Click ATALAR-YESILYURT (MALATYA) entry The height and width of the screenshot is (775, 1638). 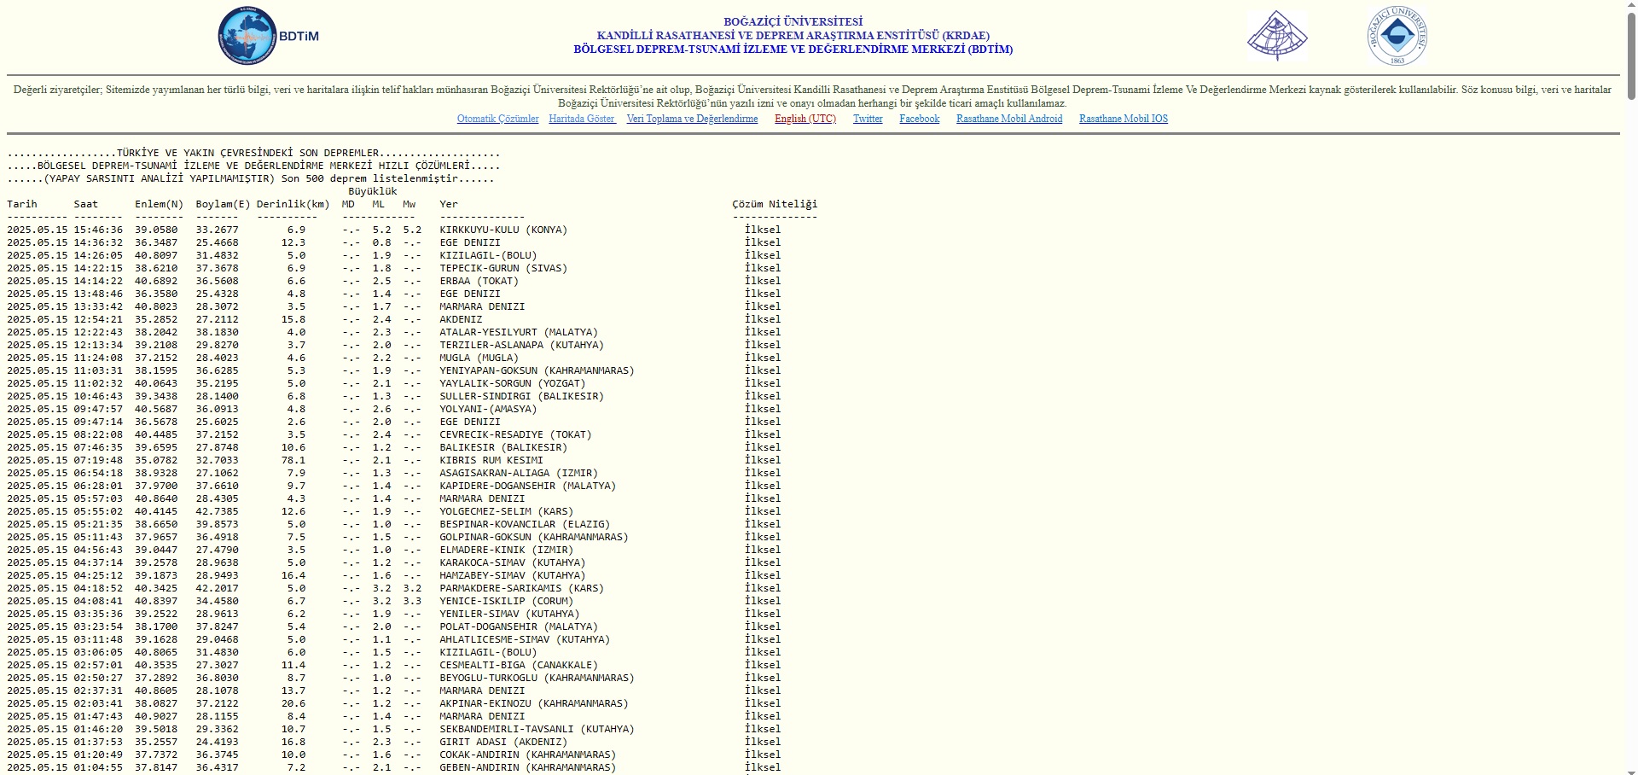coord(519,332)
